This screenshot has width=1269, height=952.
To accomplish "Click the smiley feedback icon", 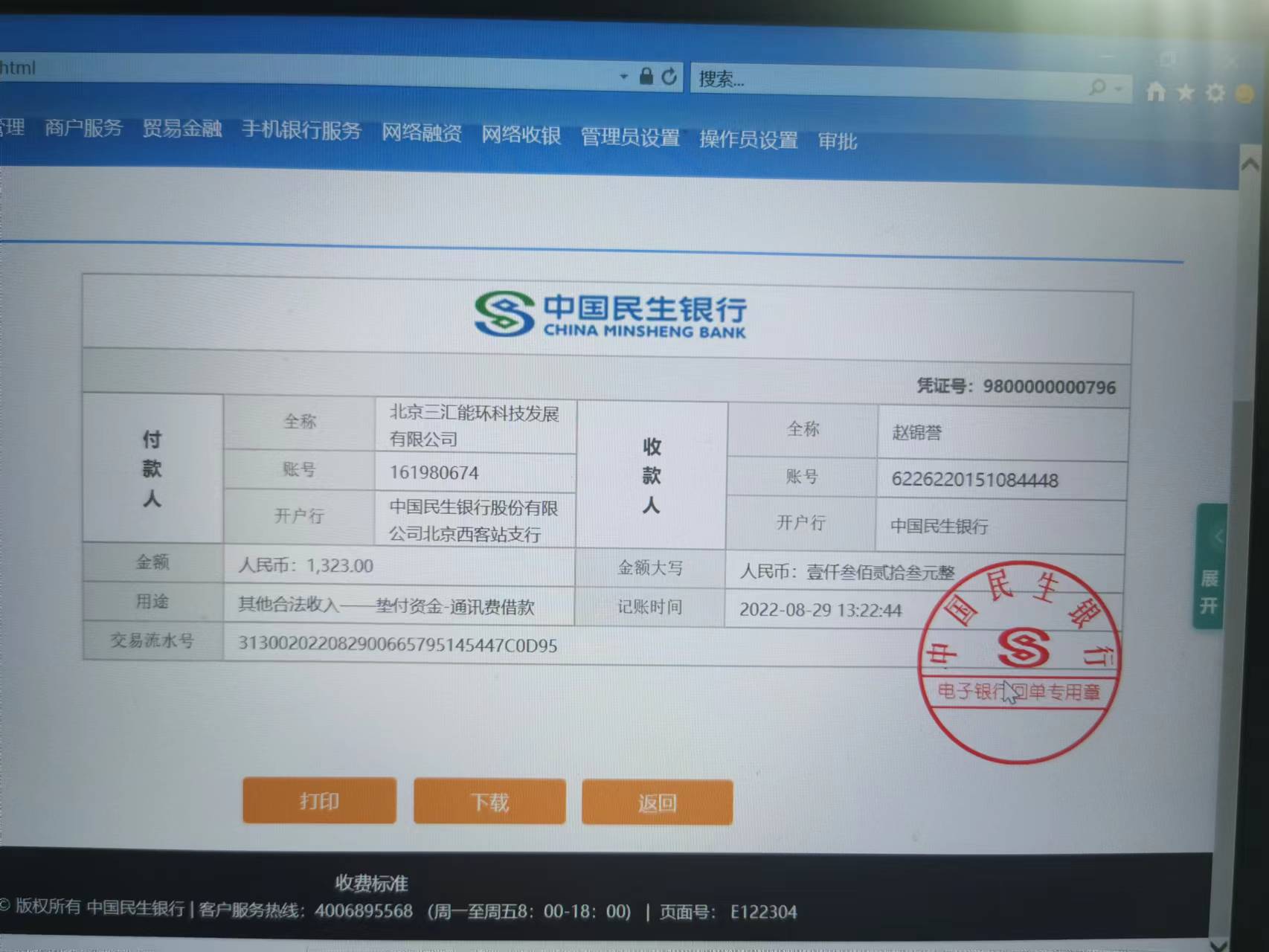I will [1244, 94].
